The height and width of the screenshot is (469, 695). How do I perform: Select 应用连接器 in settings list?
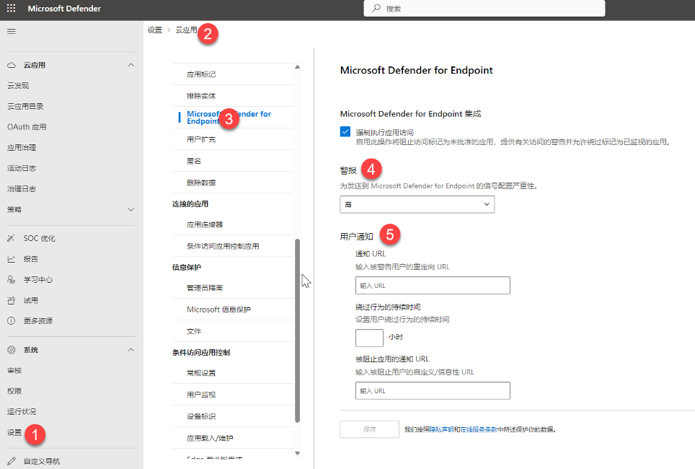point(205,224)
